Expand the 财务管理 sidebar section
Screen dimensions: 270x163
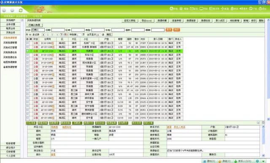click(10, 143)
